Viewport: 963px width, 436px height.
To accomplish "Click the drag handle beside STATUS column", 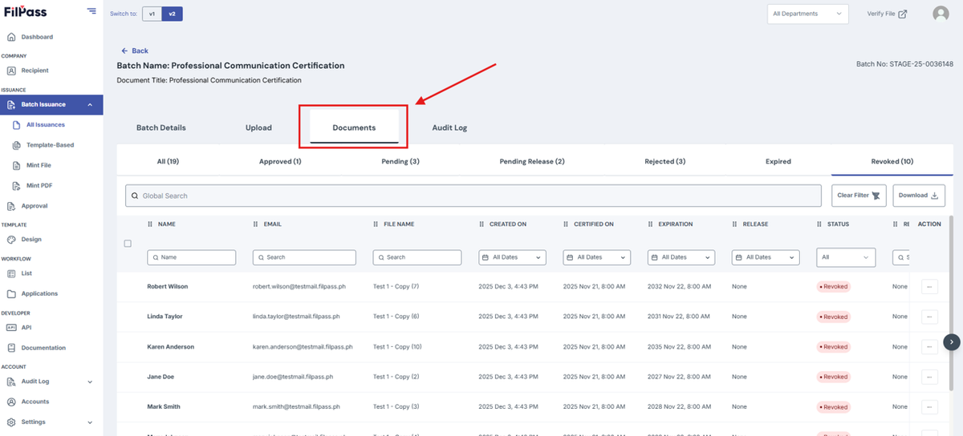I will (x=819, y=224).
